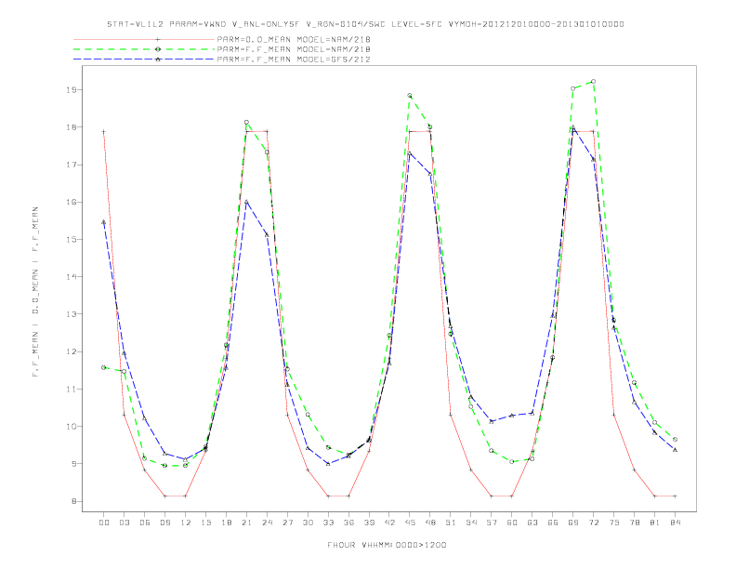Click x-axis forecast hour label 09
Viewport: 736px width, 569px height.
[x=164, y=523]
